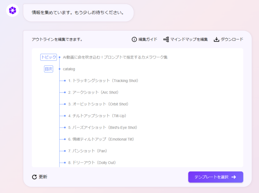Select the トピック tag label
The image size is (259, 193).
[x=49, y=57]
